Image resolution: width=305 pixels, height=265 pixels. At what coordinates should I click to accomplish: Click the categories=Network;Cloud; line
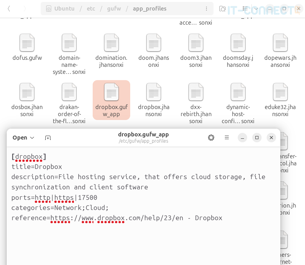tap(60, 208)
